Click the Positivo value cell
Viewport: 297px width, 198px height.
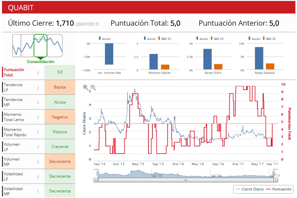coord(60,132)
